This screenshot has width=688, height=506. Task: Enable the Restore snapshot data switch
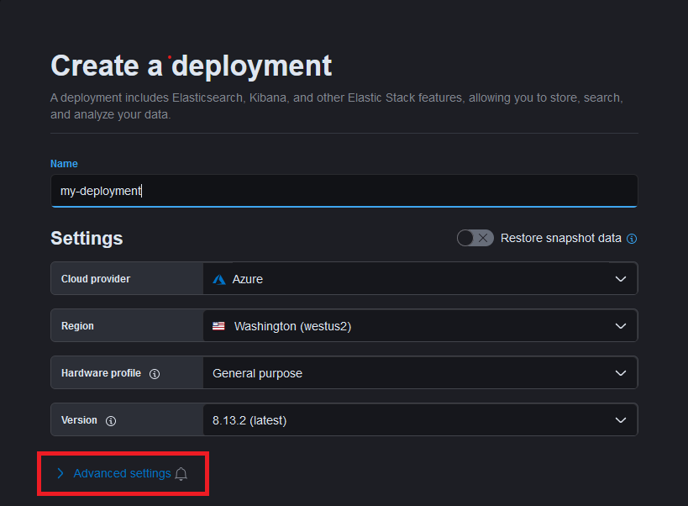[x=475, y=238]
